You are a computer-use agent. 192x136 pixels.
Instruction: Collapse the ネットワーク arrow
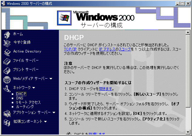pos(34,88)
